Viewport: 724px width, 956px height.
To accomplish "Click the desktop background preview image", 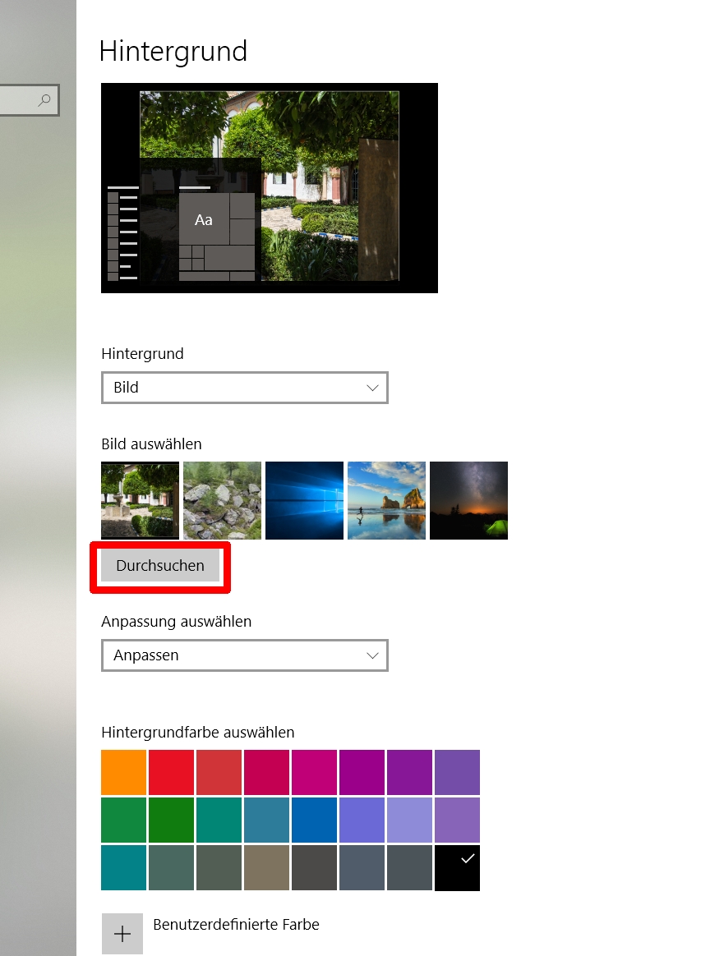I will (270, 188).
